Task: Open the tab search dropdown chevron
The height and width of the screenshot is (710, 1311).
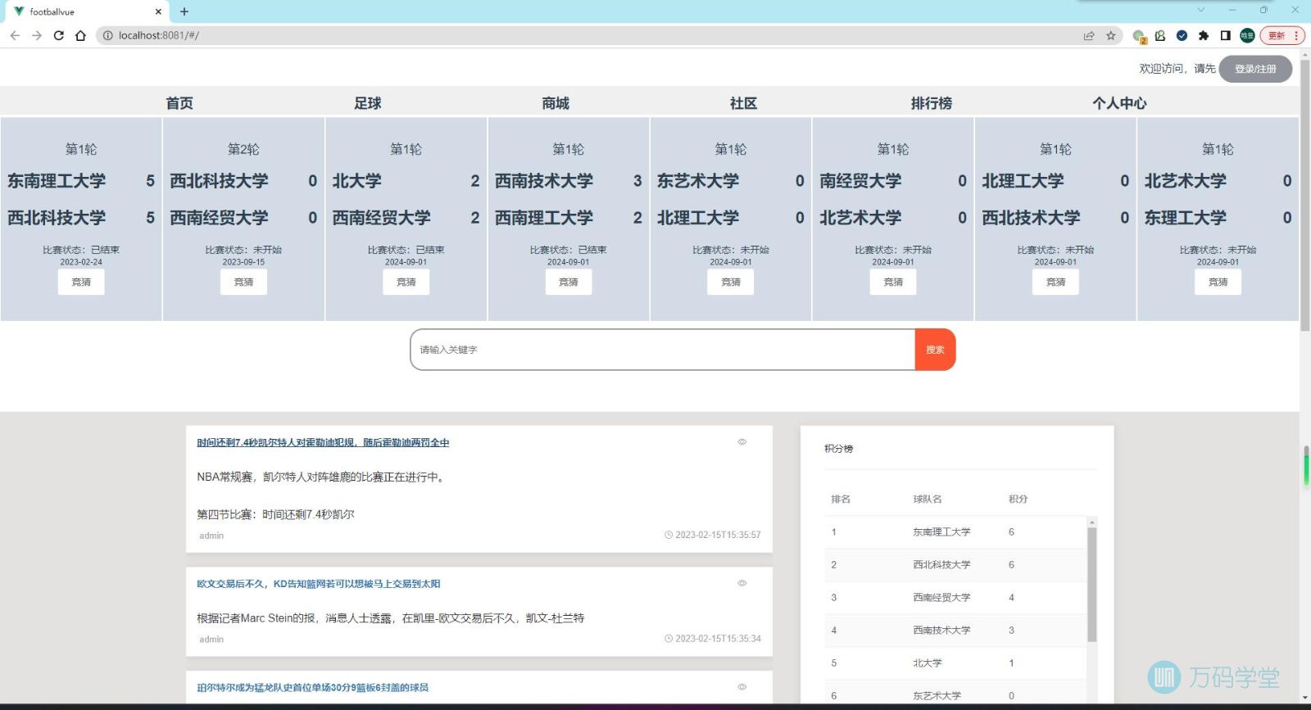Action: (x=1201, y=10)
